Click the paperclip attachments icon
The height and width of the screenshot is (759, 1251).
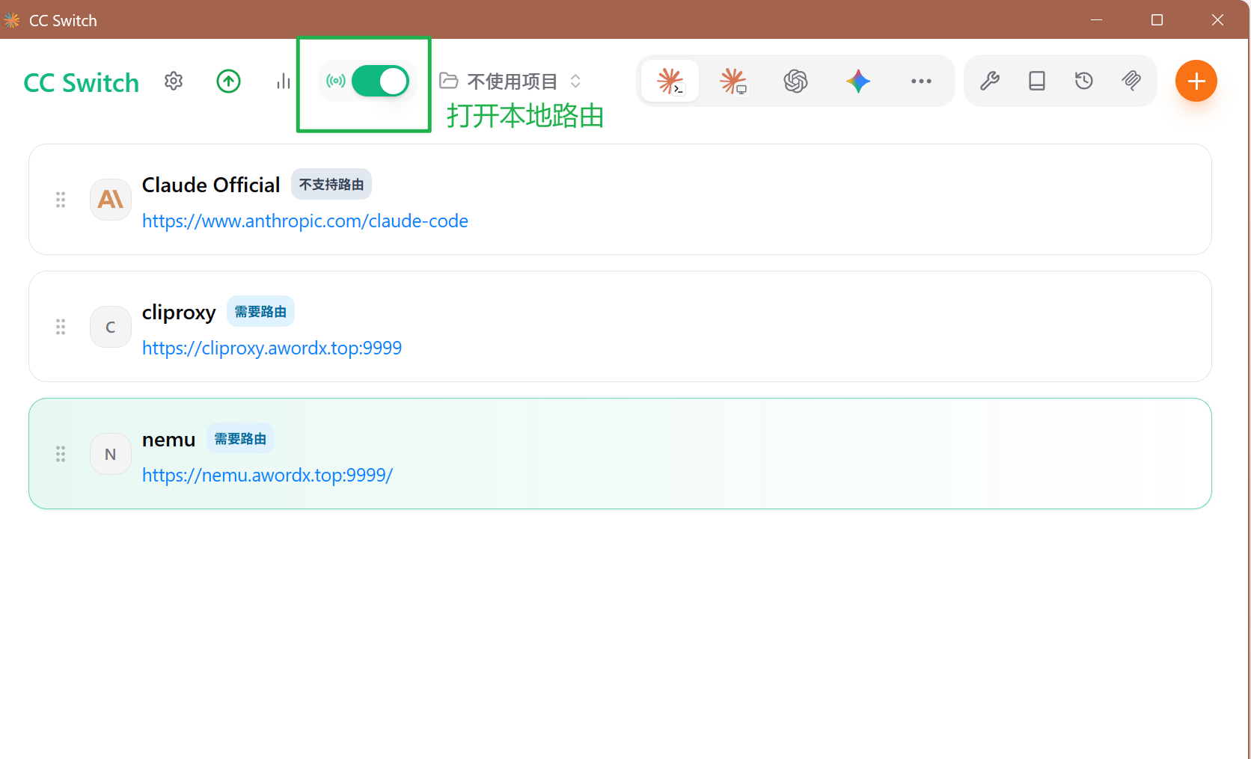tap(1131, 81)
